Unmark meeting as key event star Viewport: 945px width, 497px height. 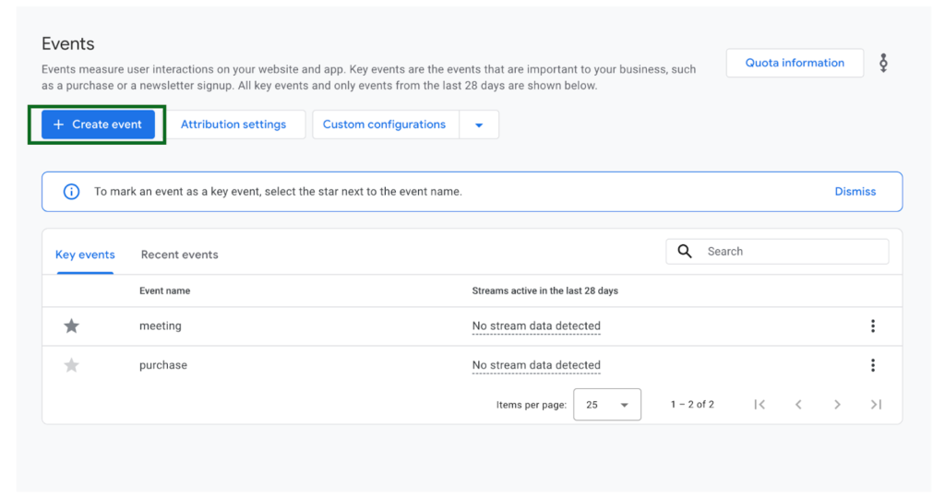71,325
